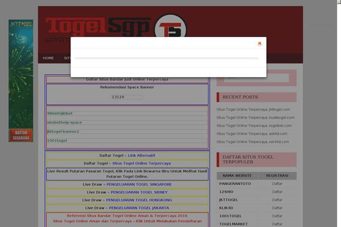Open recent post about asli4d.com

252,133
